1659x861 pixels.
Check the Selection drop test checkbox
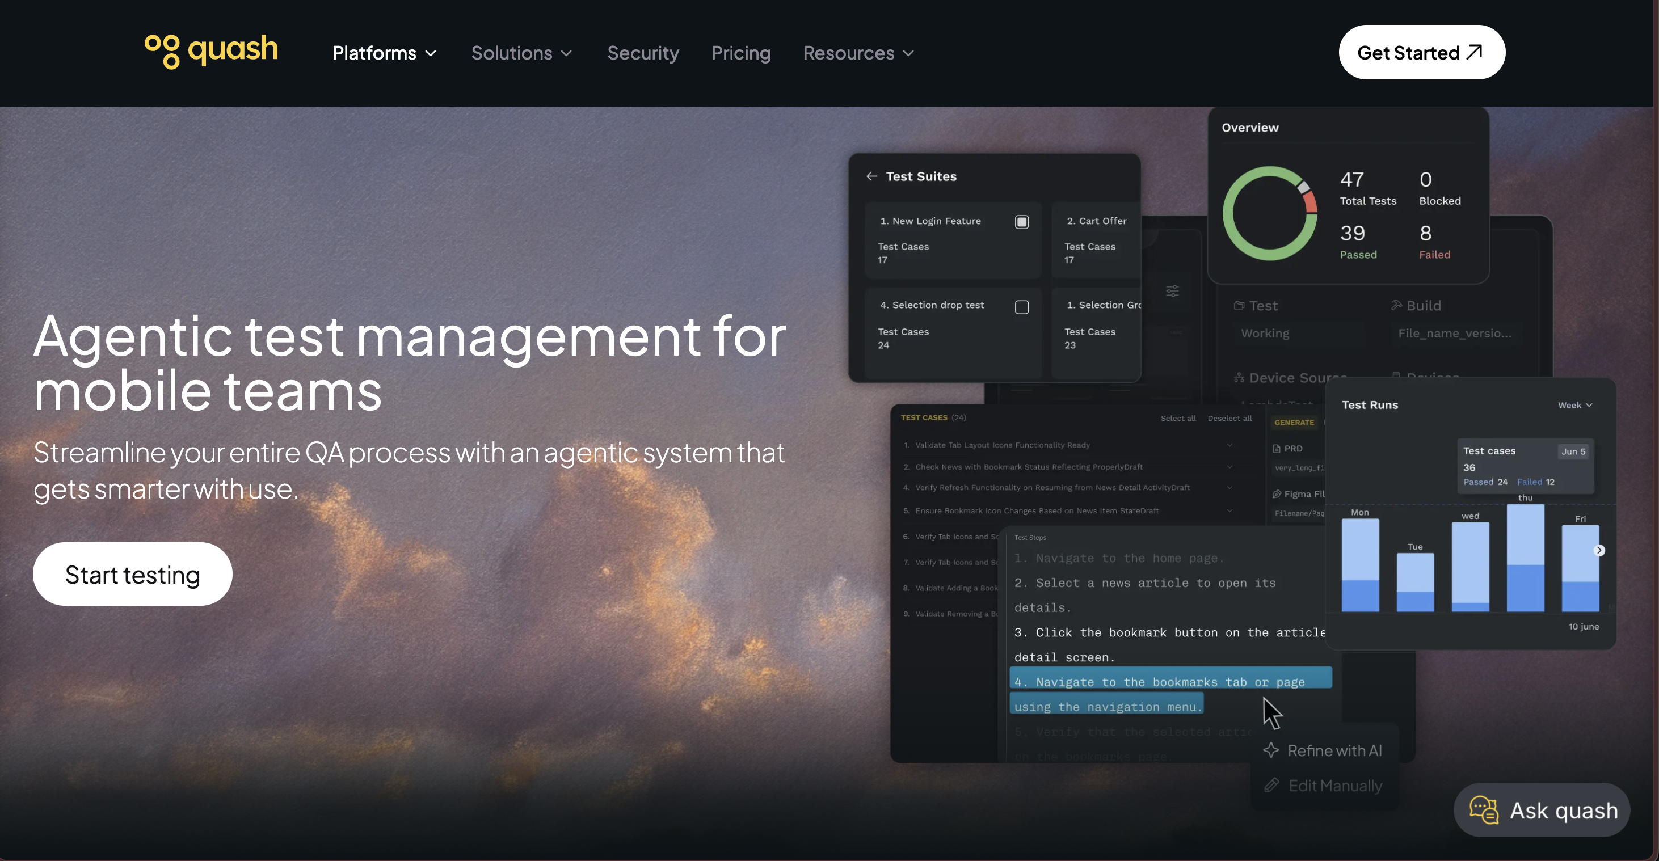click(1021, 307)
